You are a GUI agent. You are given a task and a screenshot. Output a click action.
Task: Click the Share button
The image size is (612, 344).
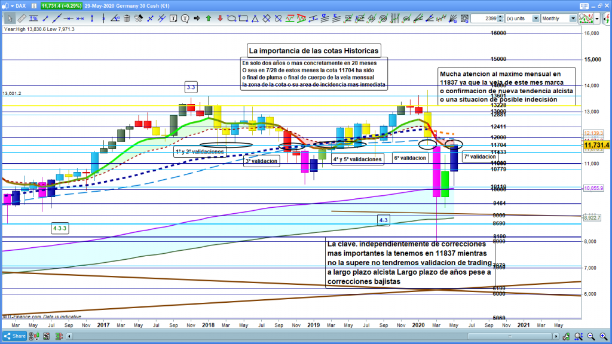(x=16, y=336)
